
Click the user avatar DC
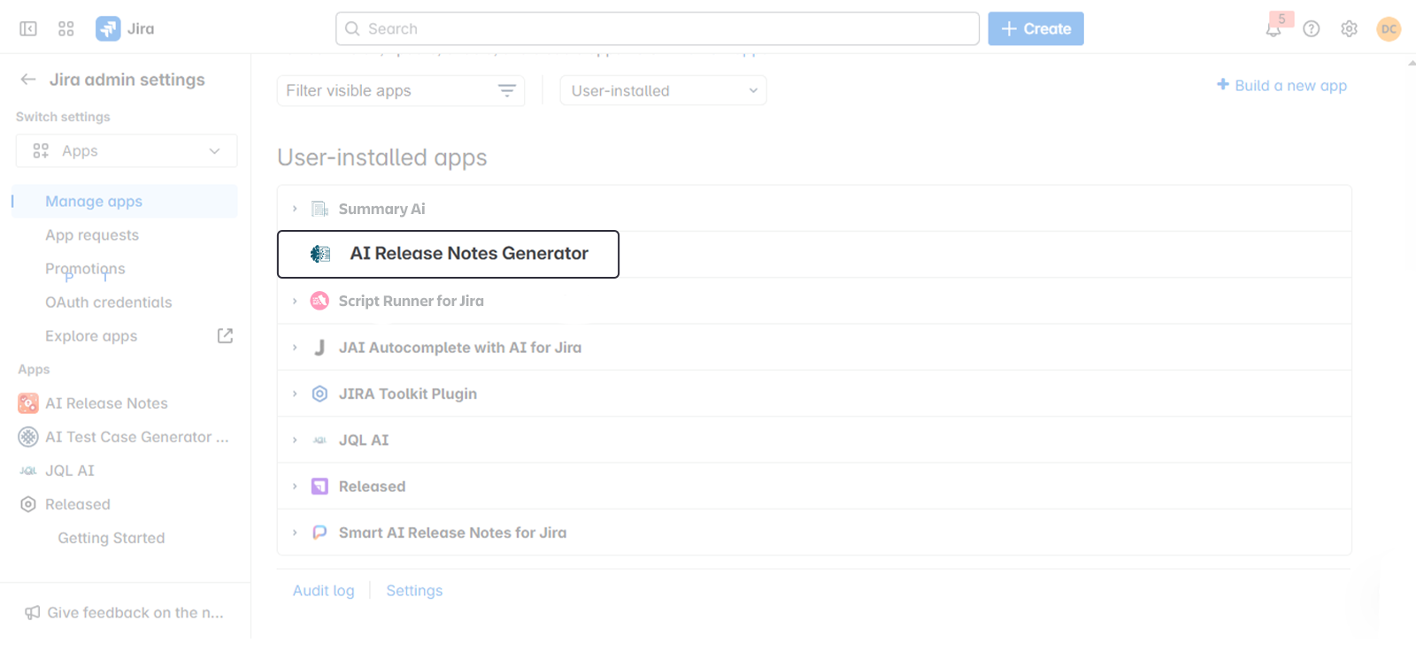point(1389,29)
